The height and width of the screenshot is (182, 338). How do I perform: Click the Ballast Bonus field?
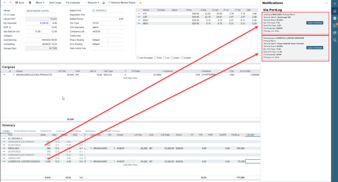pyautogui.click(x=108, y=19)
